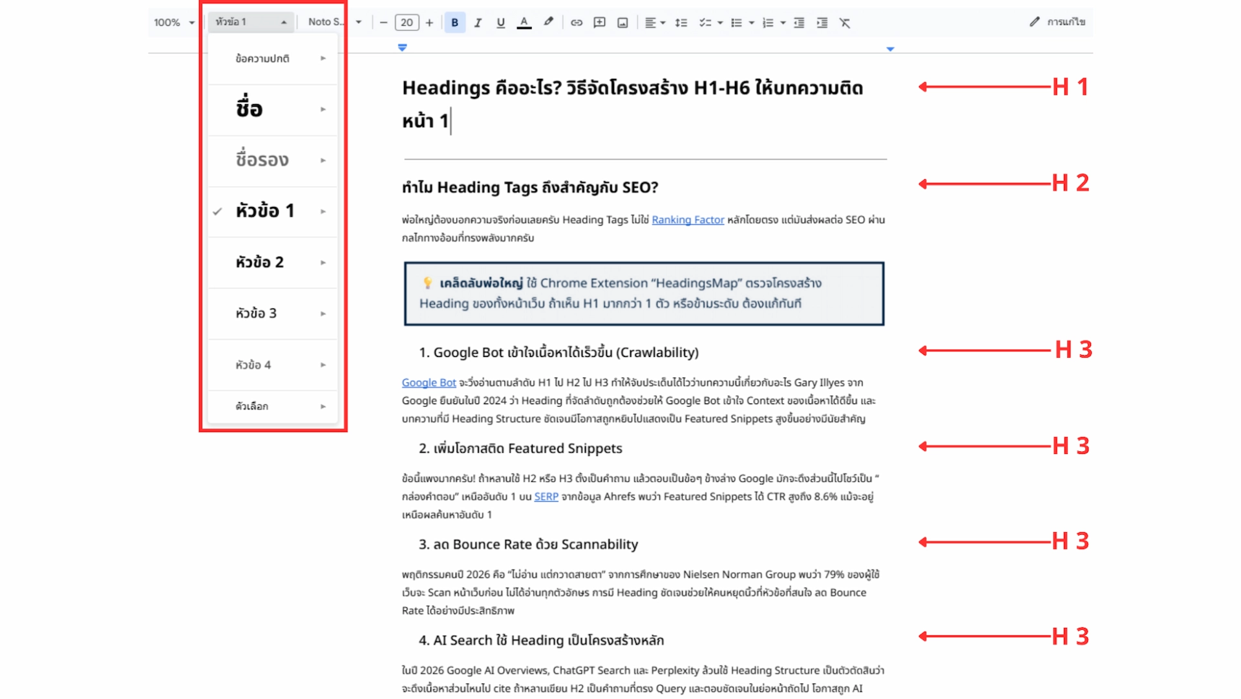Open the Noto S.. font dropdown
The height and width of the screenshot is (699, 1241).
pos(334,22)
